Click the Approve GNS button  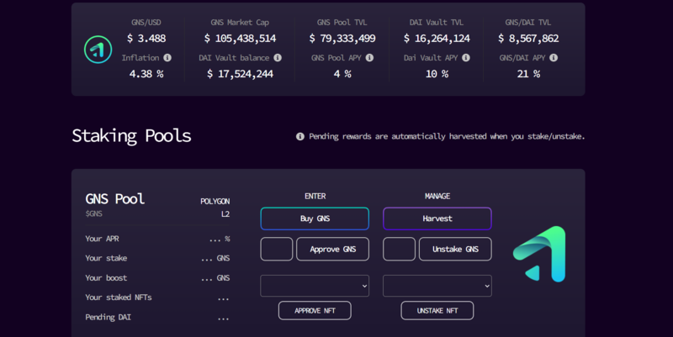coord(332,249)
